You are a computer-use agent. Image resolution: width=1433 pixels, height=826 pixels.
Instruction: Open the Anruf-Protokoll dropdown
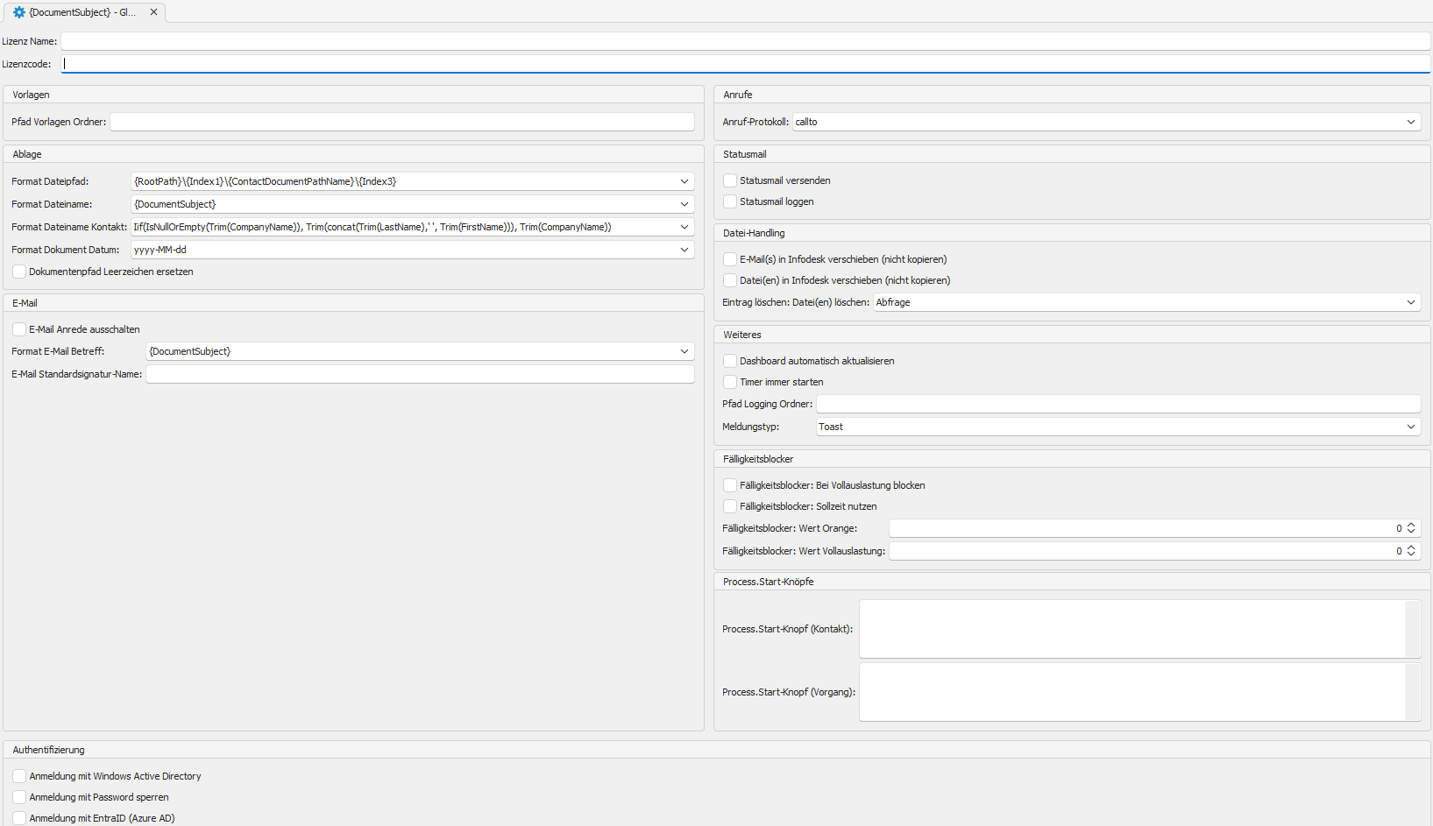tap(1410, 122)
